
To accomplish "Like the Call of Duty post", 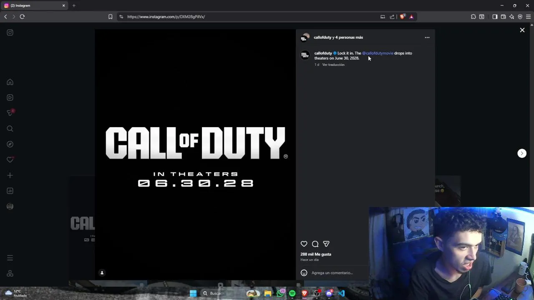I will [304, 244].
